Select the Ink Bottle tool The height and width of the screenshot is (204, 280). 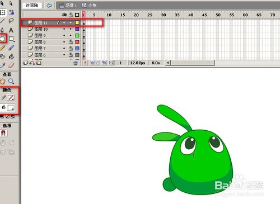click(2, 56)
